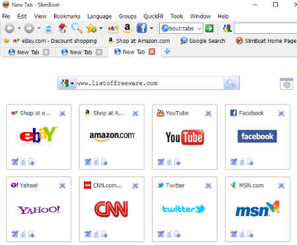Open Amazon from the toolbar 'a' icon
Image resolution: width=297 pixels, height=245 pixels.
tap(127, 28)
